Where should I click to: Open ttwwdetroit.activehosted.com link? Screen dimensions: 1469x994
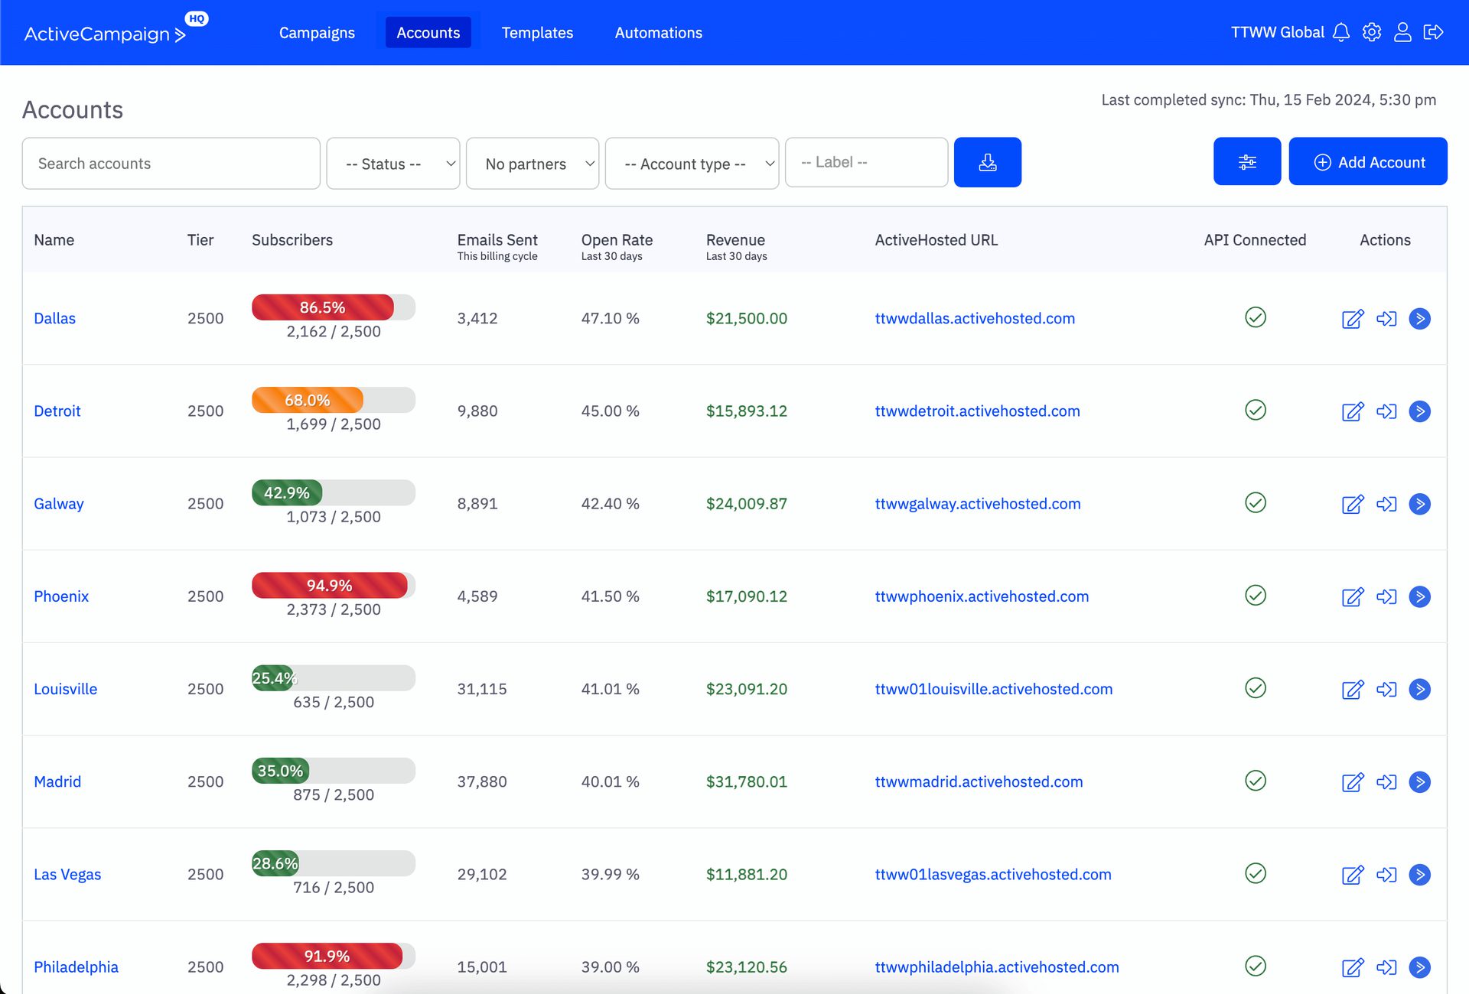pos(977,411)
